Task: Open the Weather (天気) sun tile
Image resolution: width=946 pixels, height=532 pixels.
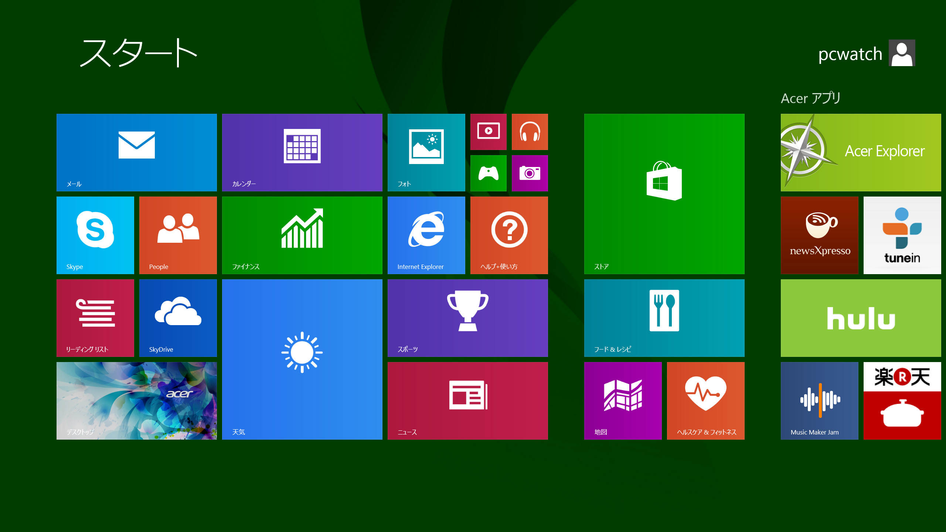Action: click(302, 359)
